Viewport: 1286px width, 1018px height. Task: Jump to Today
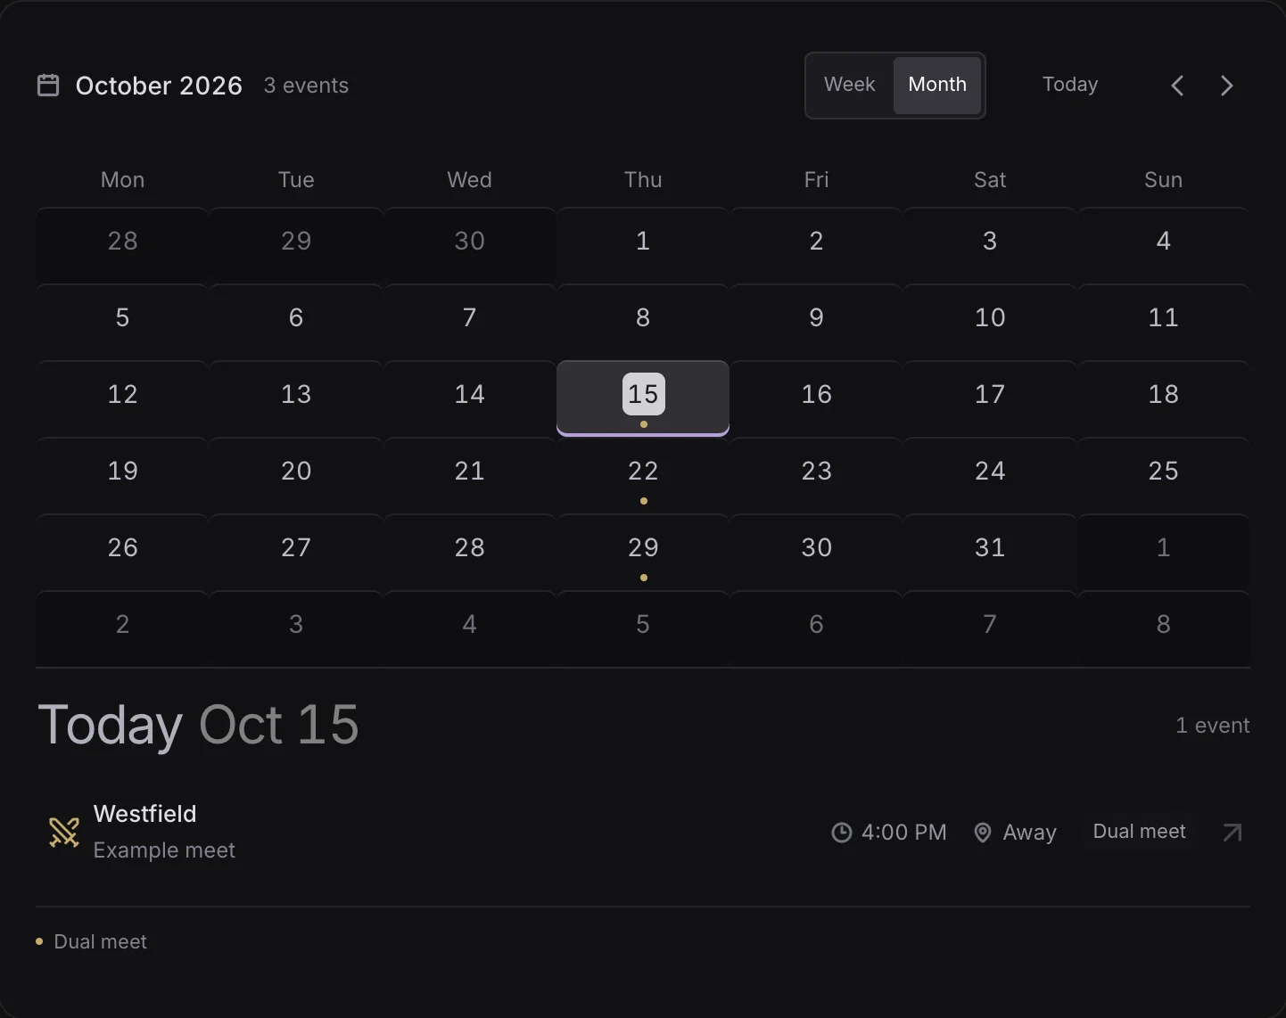(1070, 85)
